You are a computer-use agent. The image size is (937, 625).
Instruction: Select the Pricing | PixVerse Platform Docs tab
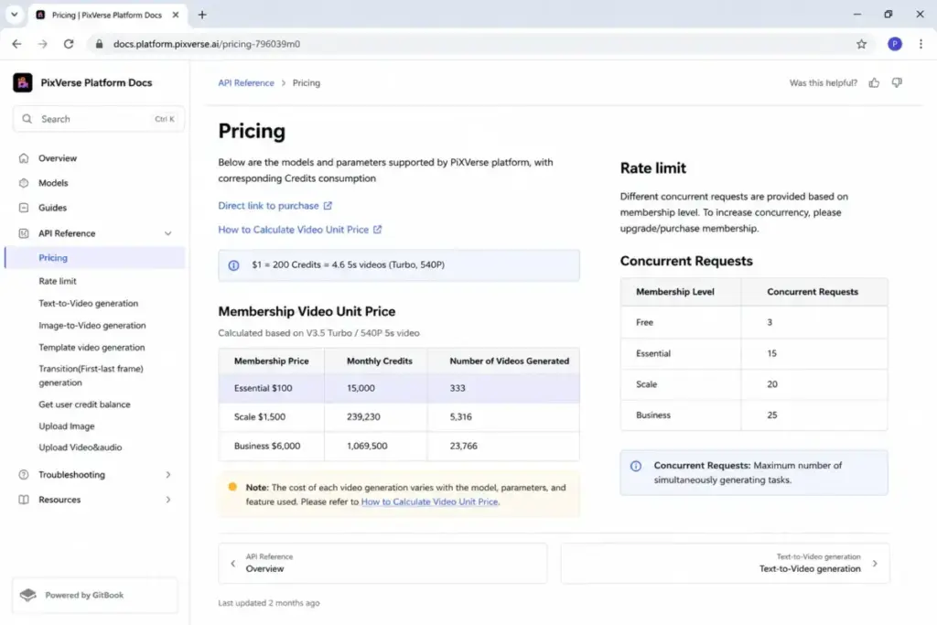tap(106, 15)
